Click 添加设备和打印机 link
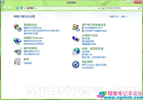Screen dimensions: 143x100 (x=32, y=54)
